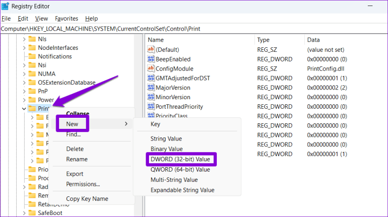Select the SafeBoot key in tree

pos(52,213)
